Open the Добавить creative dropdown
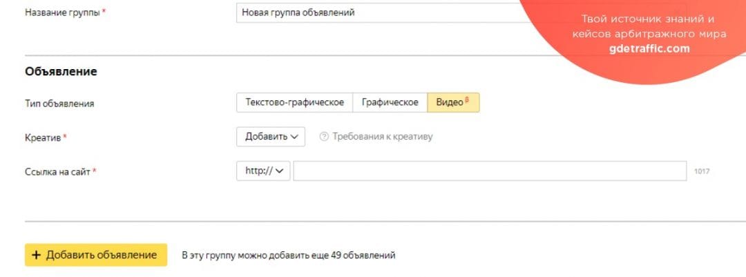Image resolution: width=746 pixels, height=277 pixels. (271, 137)
